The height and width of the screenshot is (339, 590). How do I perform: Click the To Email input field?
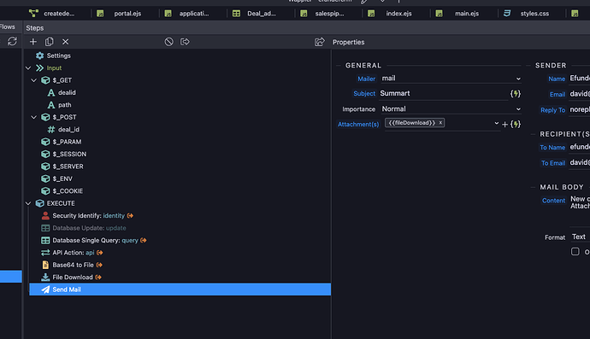point(580,162)
